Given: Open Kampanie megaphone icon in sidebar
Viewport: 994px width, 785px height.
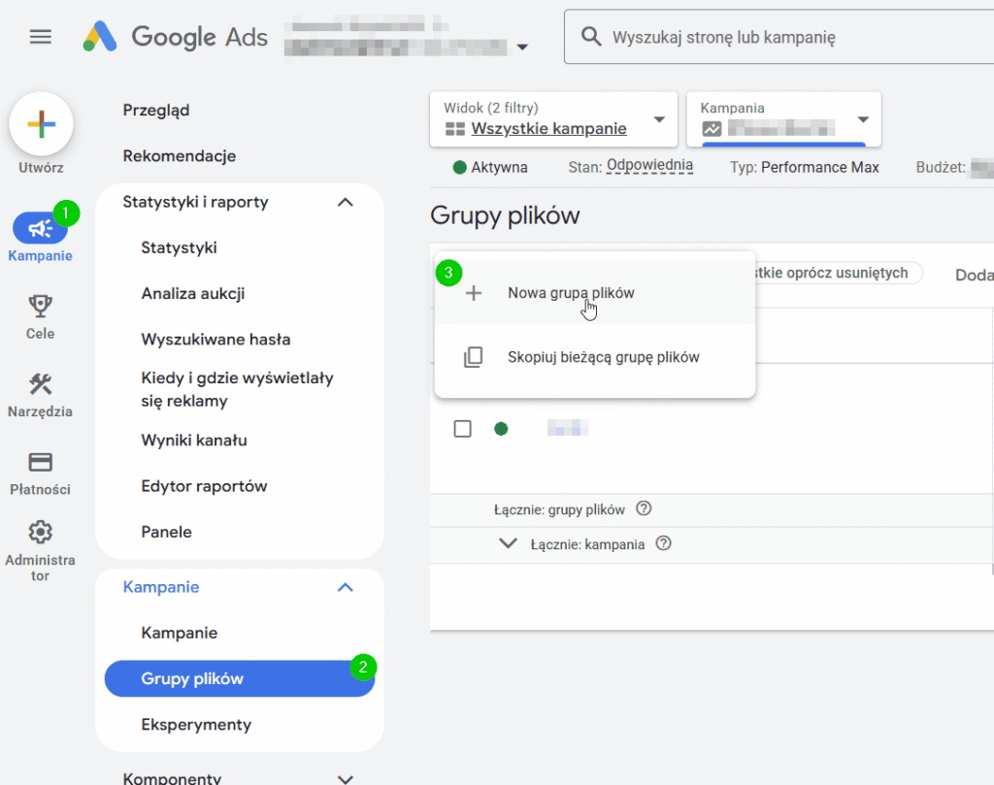Looking at the screenshot, I should pos(40,228).
